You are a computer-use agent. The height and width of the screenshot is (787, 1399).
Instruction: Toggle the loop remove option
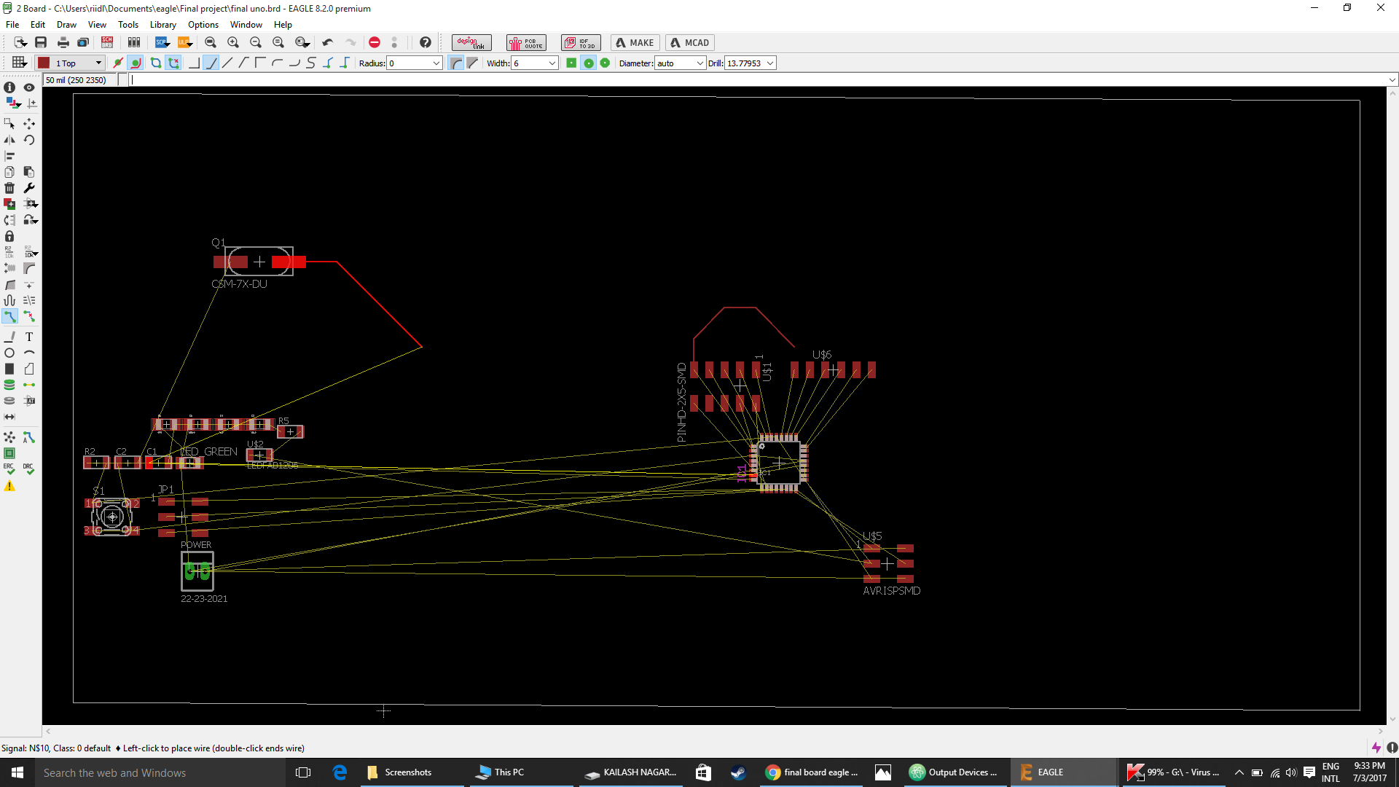[173, 63]
